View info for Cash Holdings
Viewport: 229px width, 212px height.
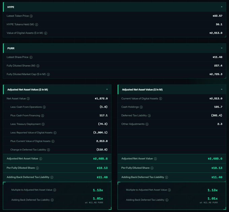point(141,107)
